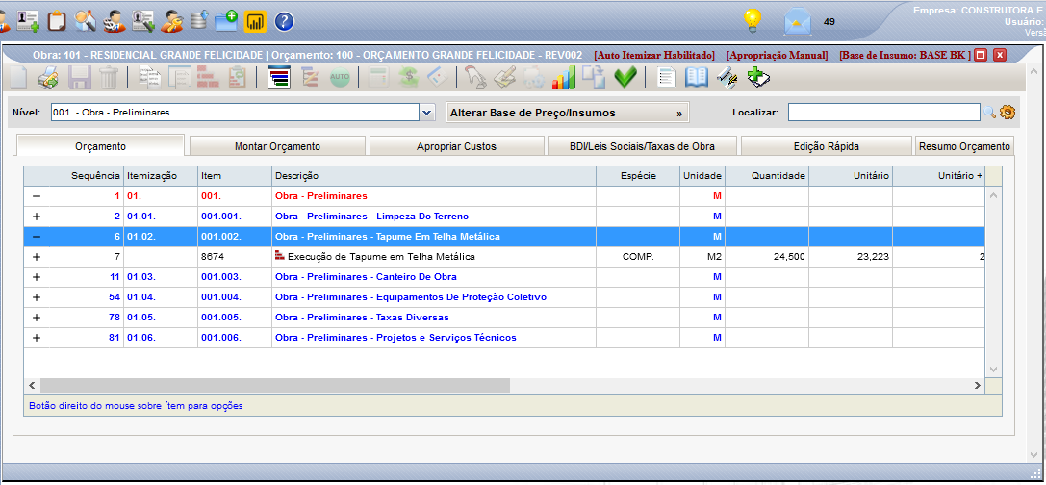Click the table horizontal scrollbar right arrow
This screenshot has height=485, width=1046.
(x=978, y=386)
